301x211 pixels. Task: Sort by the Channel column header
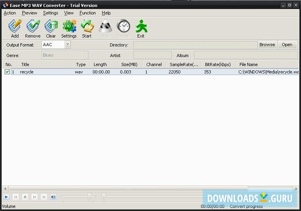(x=154, y=64)
